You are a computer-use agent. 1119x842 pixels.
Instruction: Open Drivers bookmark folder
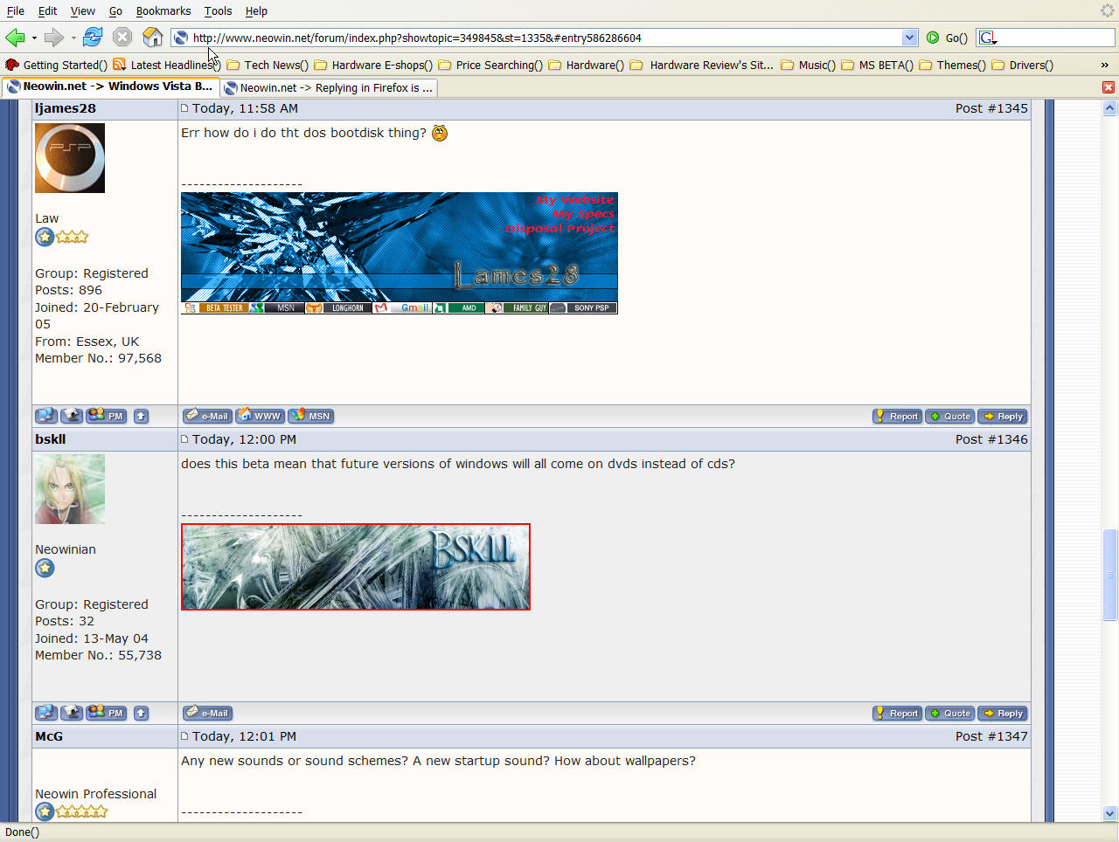point(1022,65)
